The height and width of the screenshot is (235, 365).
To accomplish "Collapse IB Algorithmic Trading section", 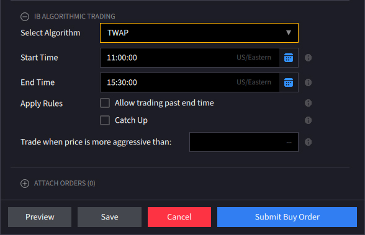I will click(x=25, y=17).
